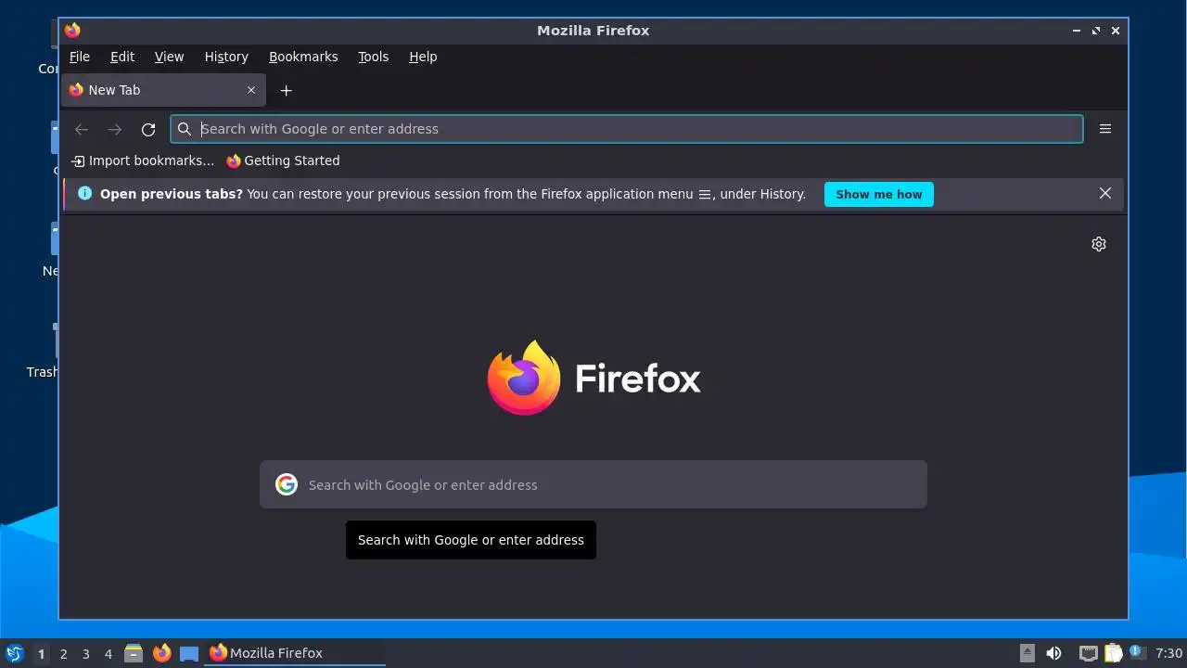Open the Firefox application hamburger menu

click(1105, 129)
